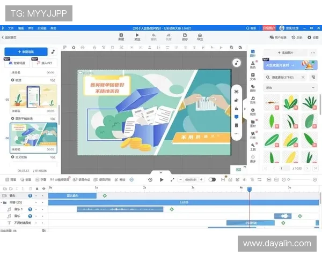This screenshot has height=257, width=322.
Task: Click the 新建 (New) toolbar icon
Action: pyautogui.click(x=121, y=36)
